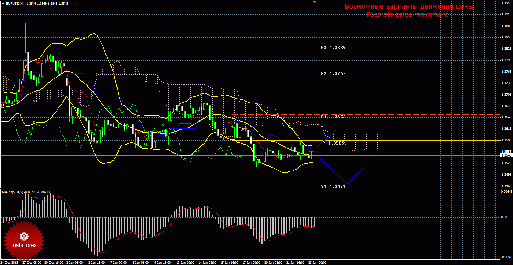Select the red Russian title text
Image resolution: width=513 pixels, height=265 pixels.
point(409,7)
